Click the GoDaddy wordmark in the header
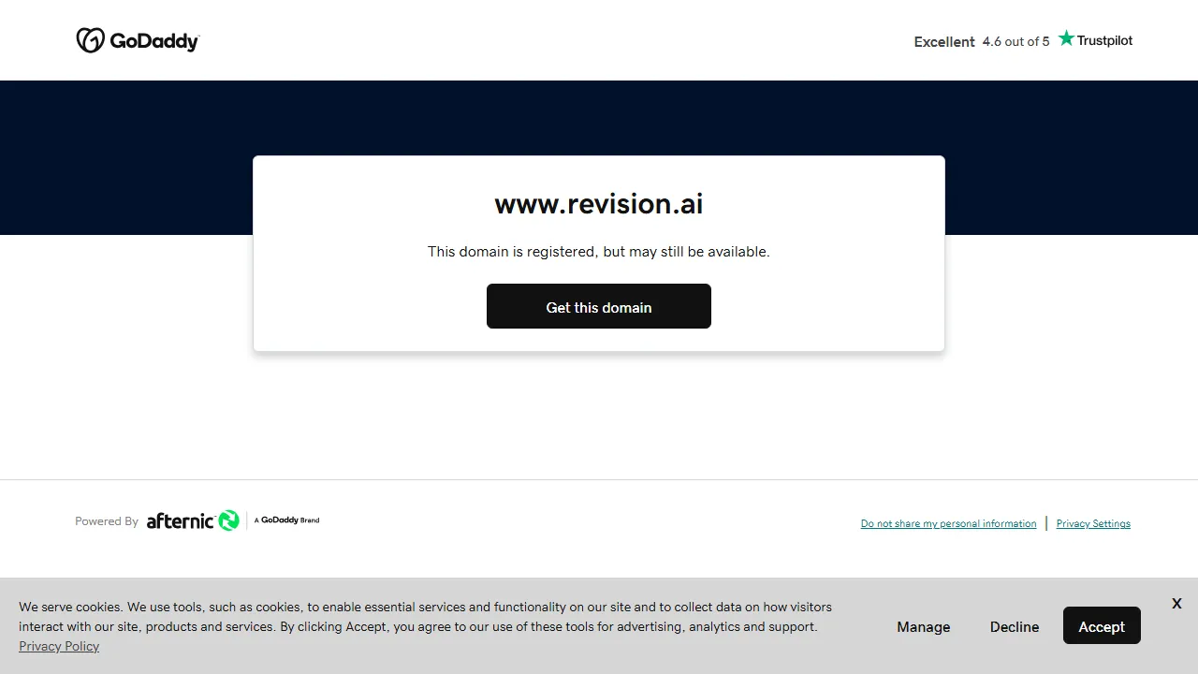 tap(153, 40)
